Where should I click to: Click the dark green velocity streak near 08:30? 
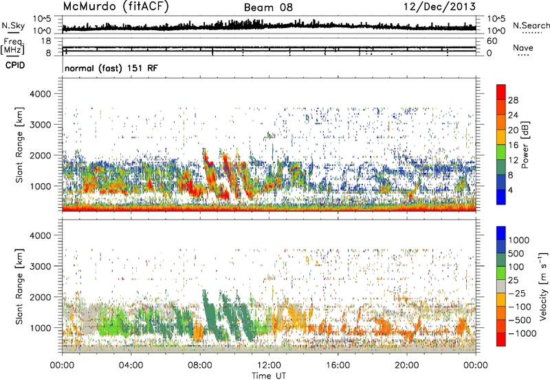(x=210, y=313)
